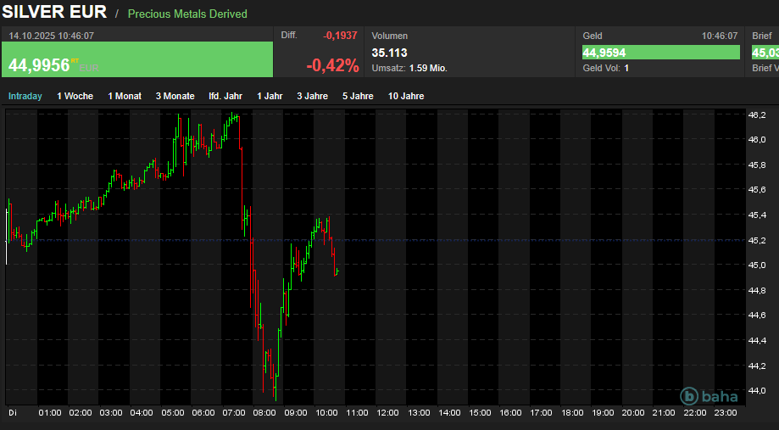The height and width of the screenshot is (430, 779).
Task: Open the Precious Metals Derived link
Action: pyautogui.click(x=187, y=14)
